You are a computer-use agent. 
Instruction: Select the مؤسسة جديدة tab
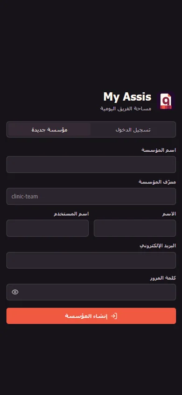coord(49,130)
